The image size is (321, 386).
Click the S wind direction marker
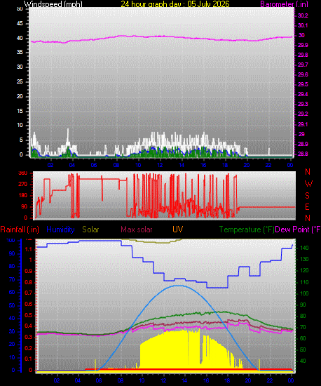click(x=307, y=196)
